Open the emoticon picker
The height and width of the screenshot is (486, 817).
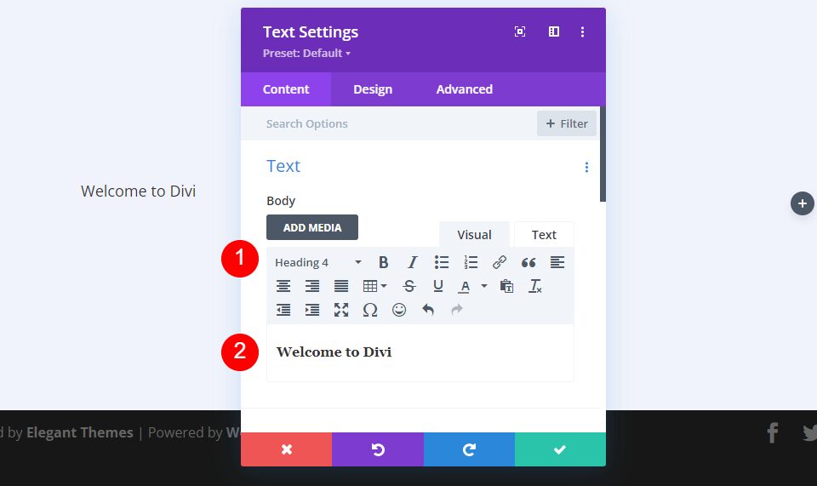pyautogui.click(x=399, y=310)
